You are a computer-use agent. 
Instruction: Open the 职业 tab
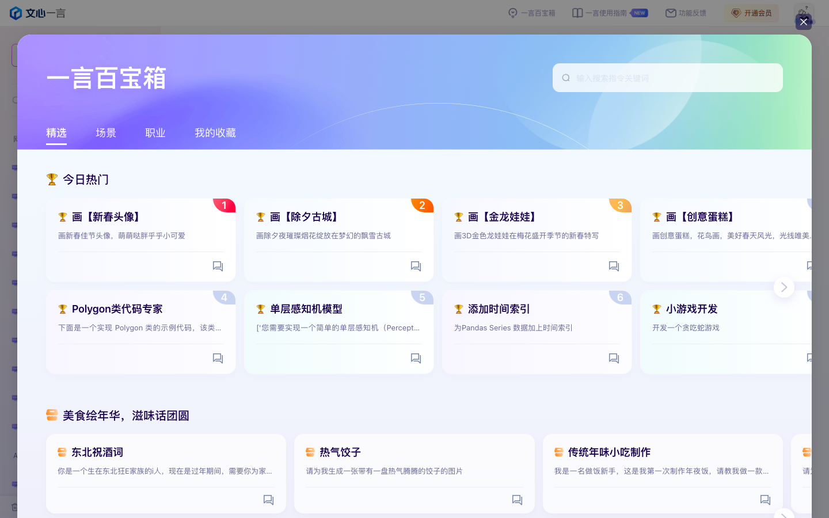coord(155,133)
